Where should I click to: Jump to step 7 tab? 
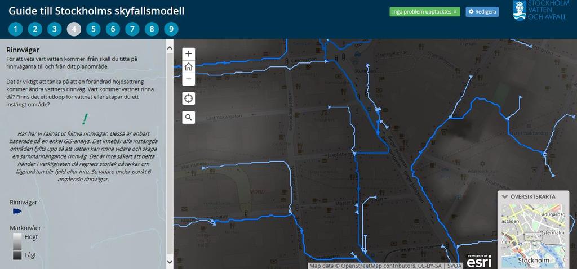[x=132, y=29]
